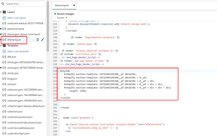Viewport: 217px width, 136px height.
Task: Fold the style block at line 250
Action: (58, 71)
